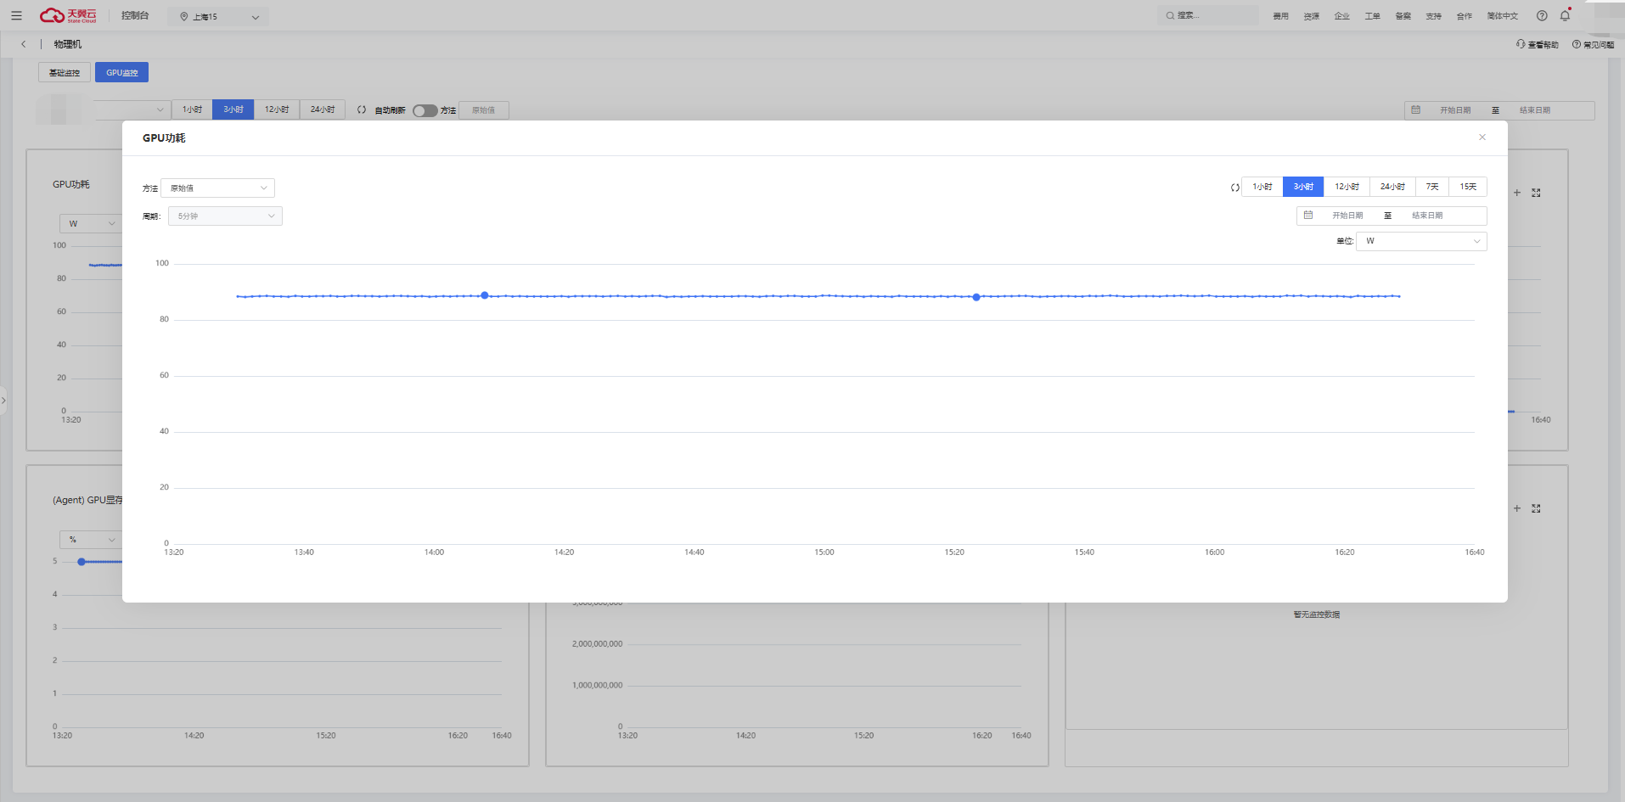Open % unit dropdown in Agent GPU显存 card

point(91,540)
